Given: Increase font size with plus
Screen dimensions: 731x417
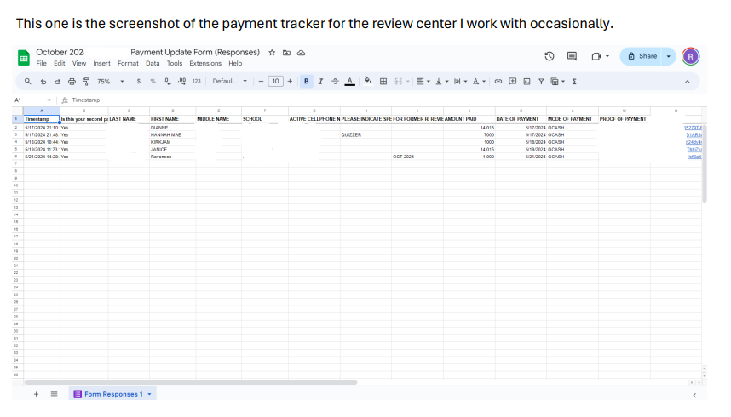Looking at the screenshot, I should [290, 82].
